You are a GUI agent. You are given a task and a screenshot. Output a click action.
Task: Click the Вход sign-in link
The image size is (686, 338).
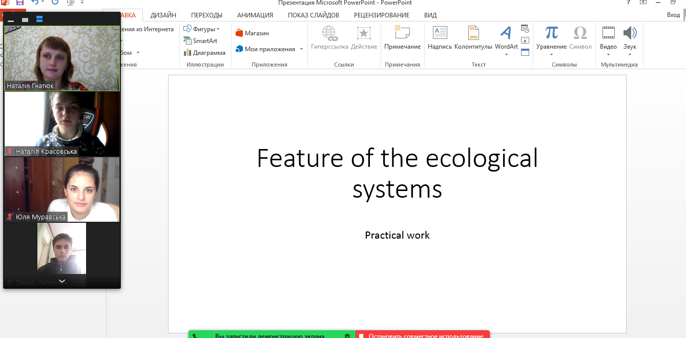tap(673, 15)
